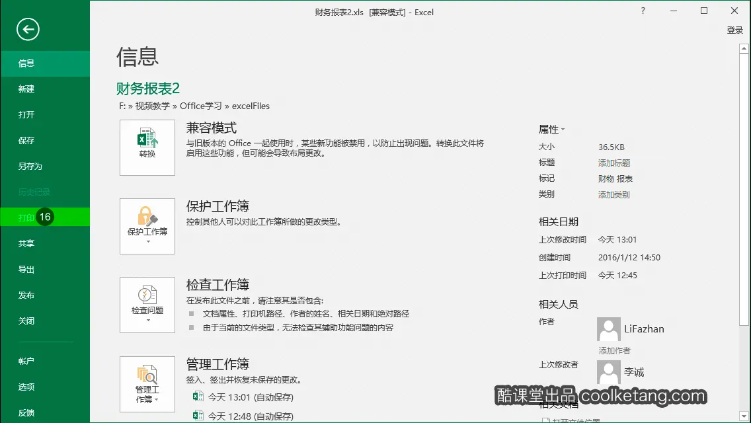Click the scrollbar up arrow
This screenshot has width=751, height=423.
pyautogui.click(x=744, y=48)
